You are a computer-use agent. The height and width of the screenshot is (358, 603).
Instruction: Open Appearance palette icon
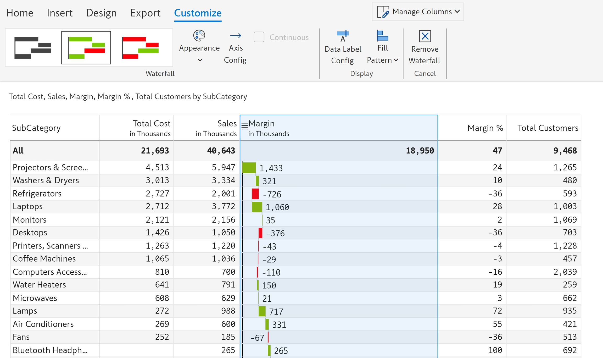[199, 36]
